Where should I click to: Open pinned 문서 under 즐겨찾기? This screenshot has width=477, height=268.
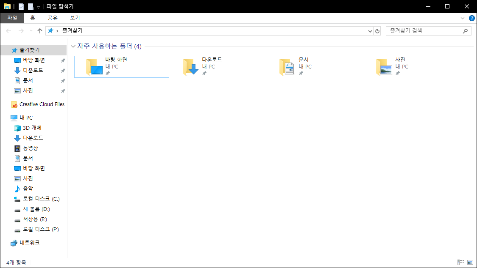[x=28, y=80]
